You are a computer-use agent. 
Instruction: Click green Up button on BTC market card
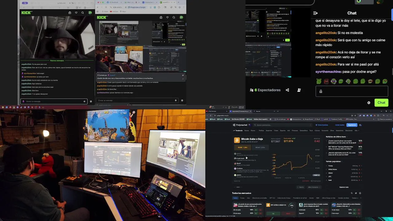273,213
